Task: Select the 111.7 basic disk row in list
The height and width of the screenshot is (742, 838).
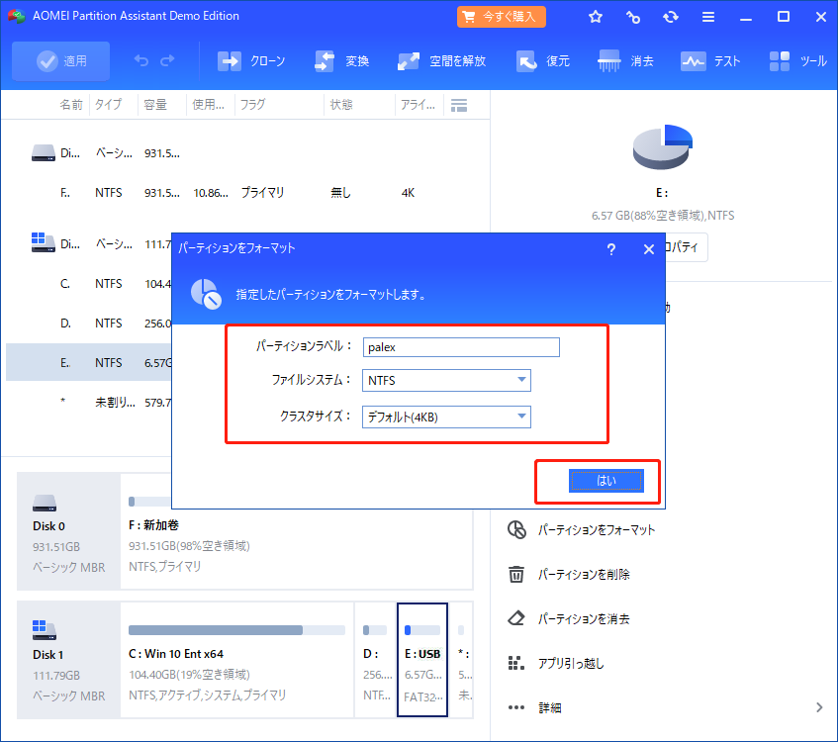Action: coord(89,244)
